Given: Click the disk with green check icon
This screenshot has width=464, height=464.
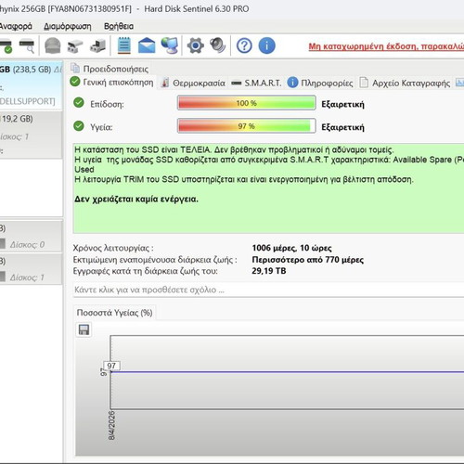Looking at the screenshot, I should click(6, 45).
